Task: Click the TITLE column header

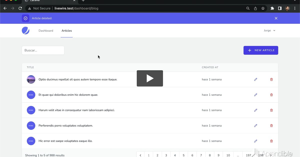Action: [30, 67]
